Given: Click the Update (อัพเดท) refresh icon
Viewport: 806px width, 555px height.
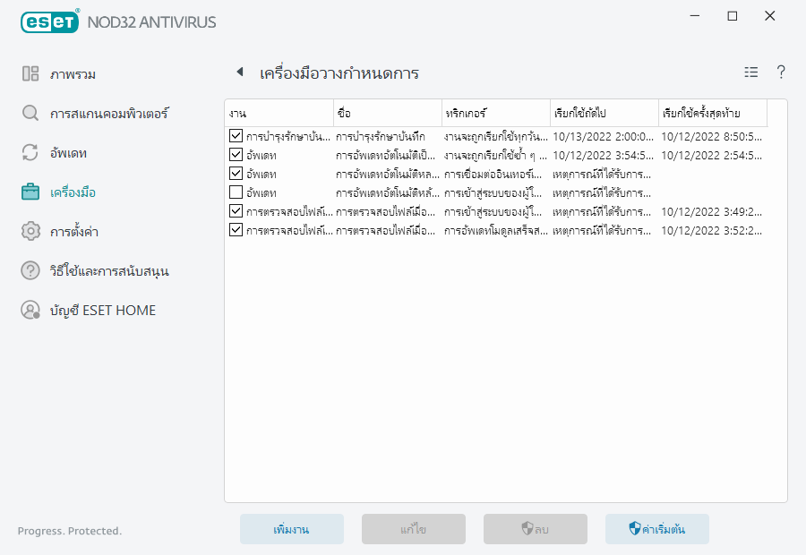Looking at the screenshot, I should click(30, 153).
